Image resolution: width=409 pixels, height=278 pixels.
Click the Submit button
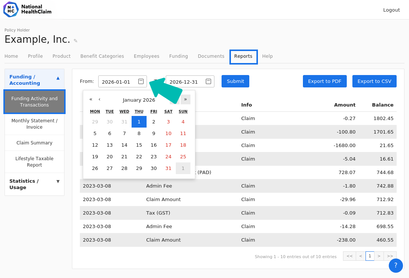pos(235,81)
